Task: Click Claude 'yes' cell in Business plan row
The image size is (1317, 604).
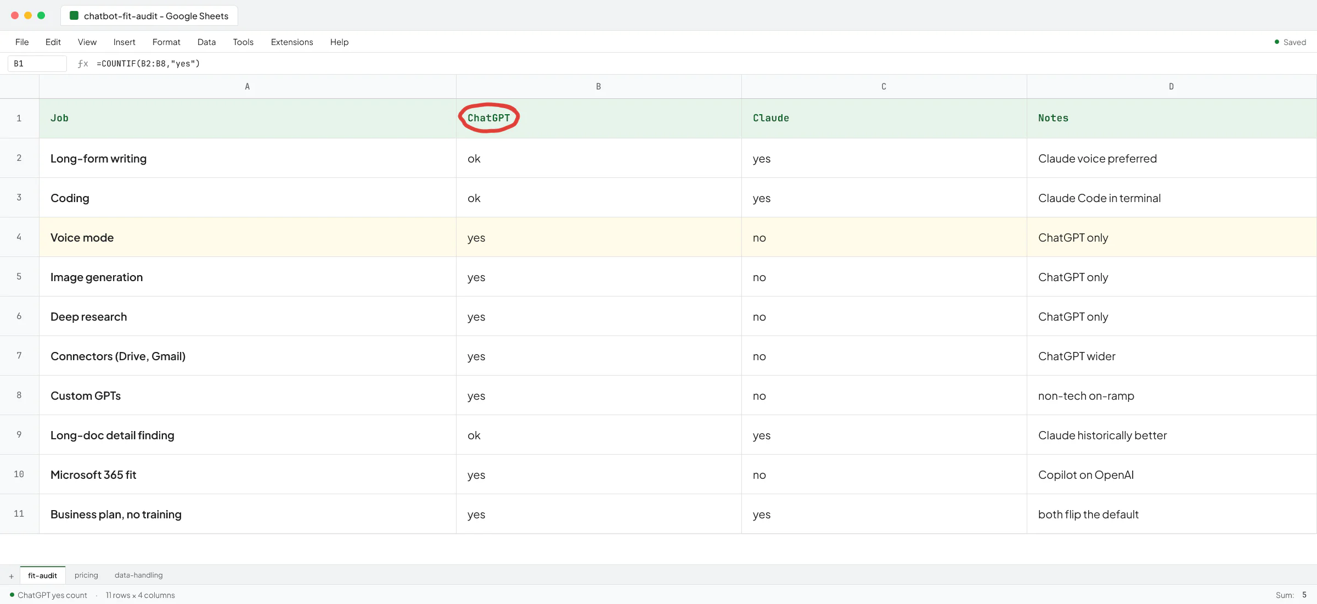Action: pyautogui.click(x=884, y=514)
